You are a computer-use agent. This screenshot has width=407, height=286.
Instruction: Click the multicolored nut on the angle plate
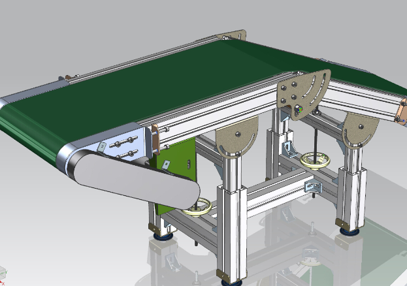click(x=299, y=109)
